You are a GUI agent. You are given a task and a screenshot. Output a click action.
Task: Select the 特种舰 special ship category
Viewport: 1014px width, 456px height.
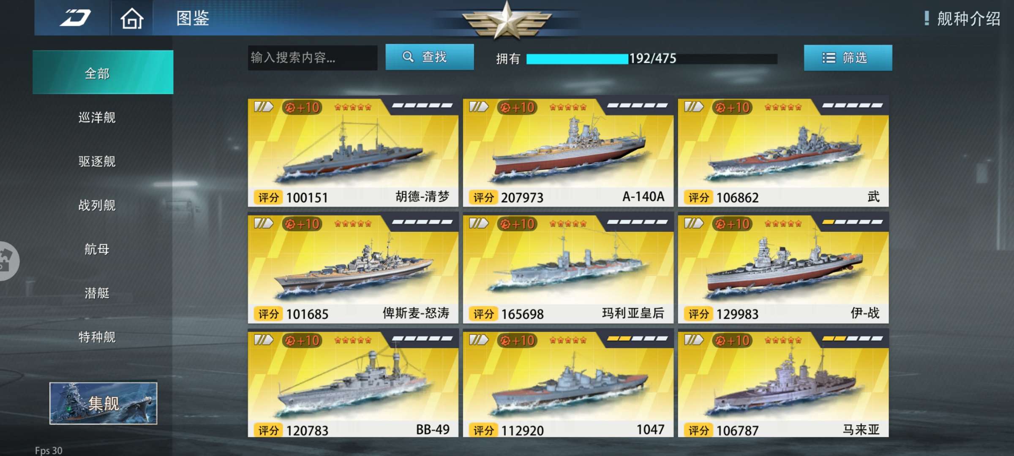click(x=97, y=337)
